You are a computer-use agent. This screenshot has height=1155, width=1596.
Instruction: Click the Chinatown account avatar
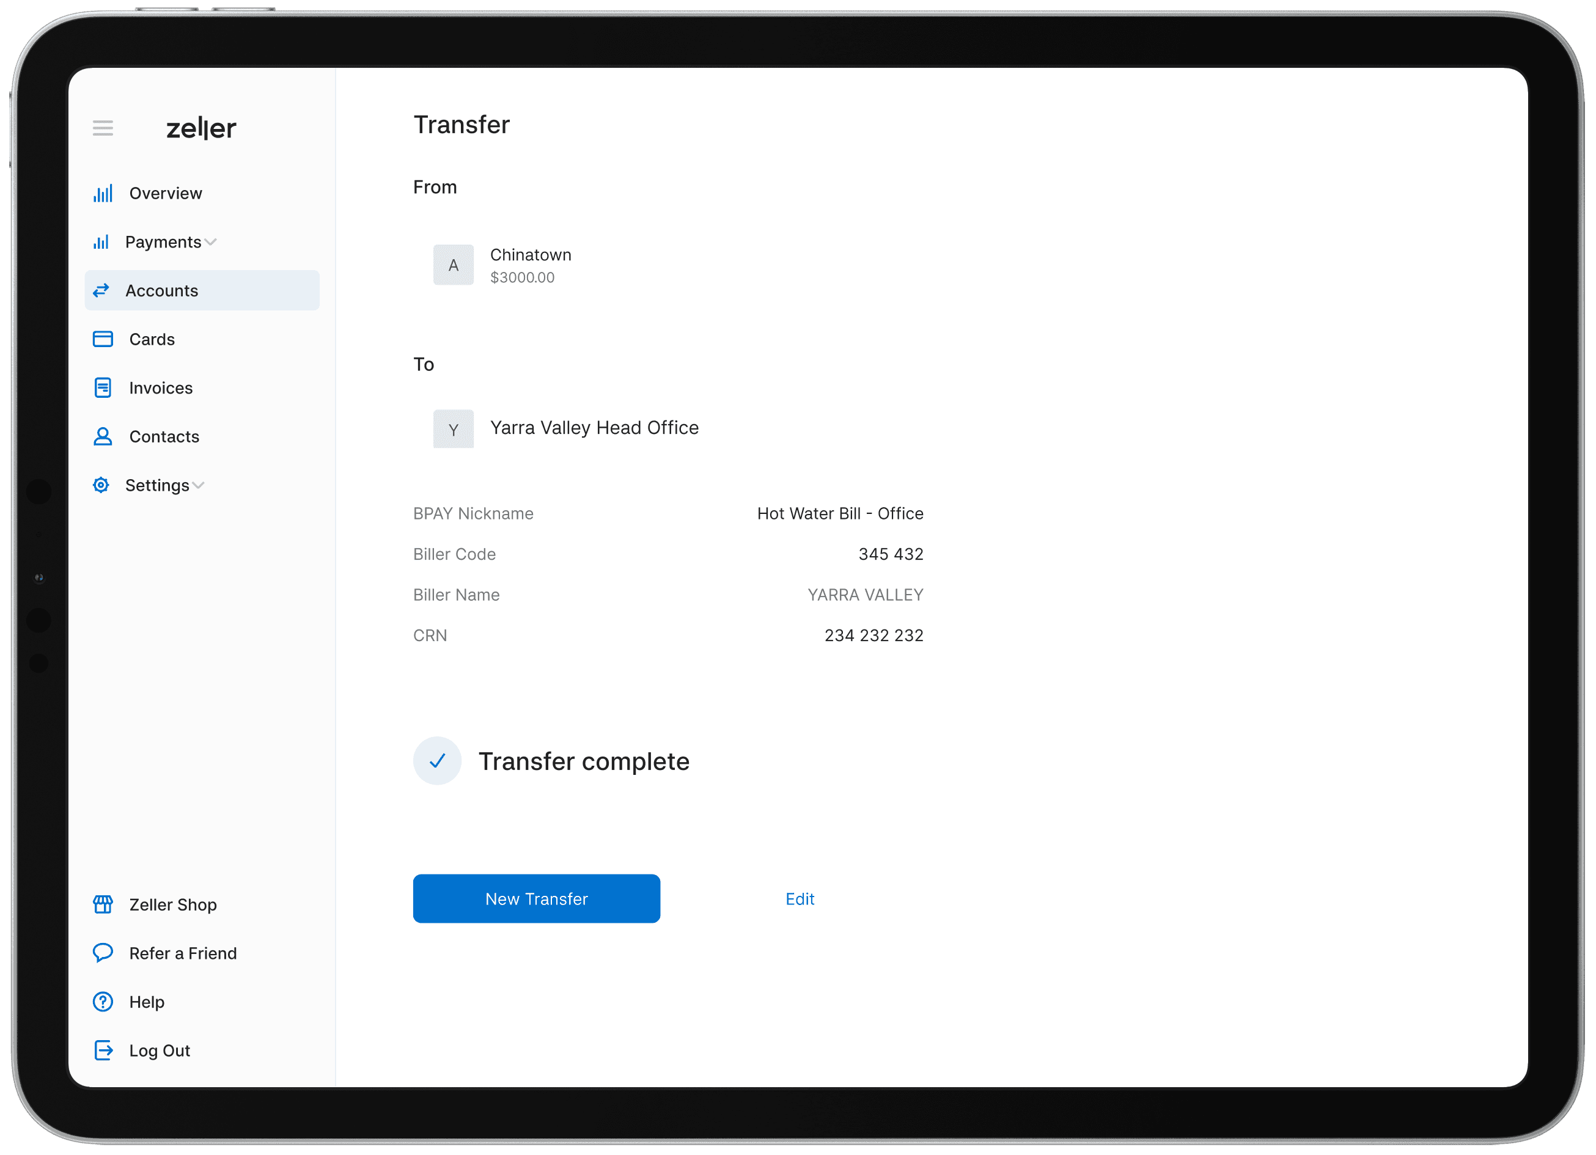click(x=453, y=265)
